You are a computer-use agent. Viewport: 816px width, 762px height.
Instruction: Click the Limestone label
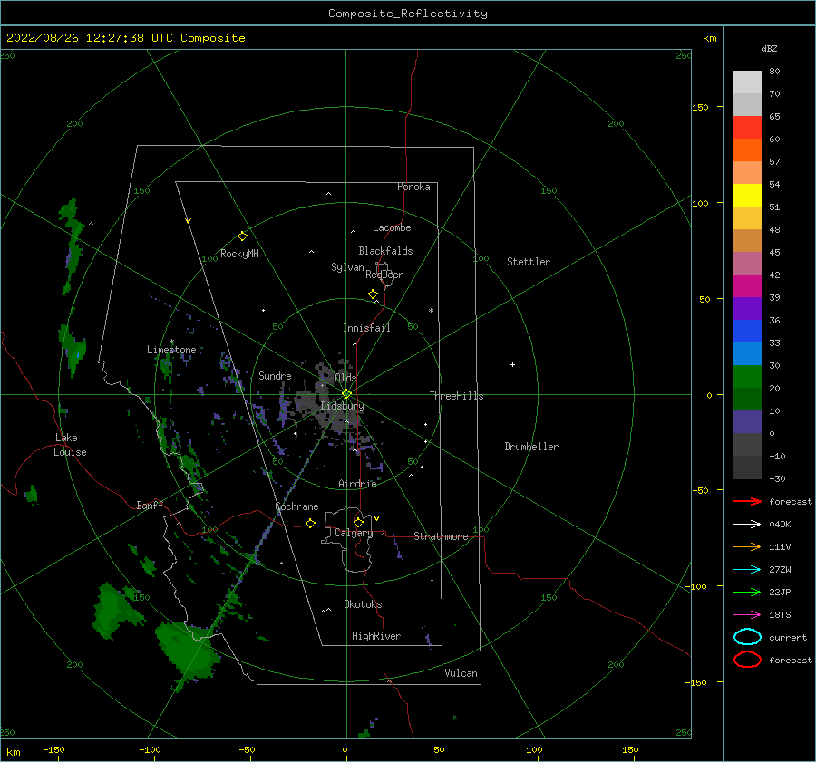(171, 350)
